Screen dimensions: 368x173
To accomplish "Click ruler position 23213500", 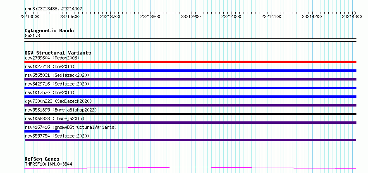I will (x=30, y=17).
